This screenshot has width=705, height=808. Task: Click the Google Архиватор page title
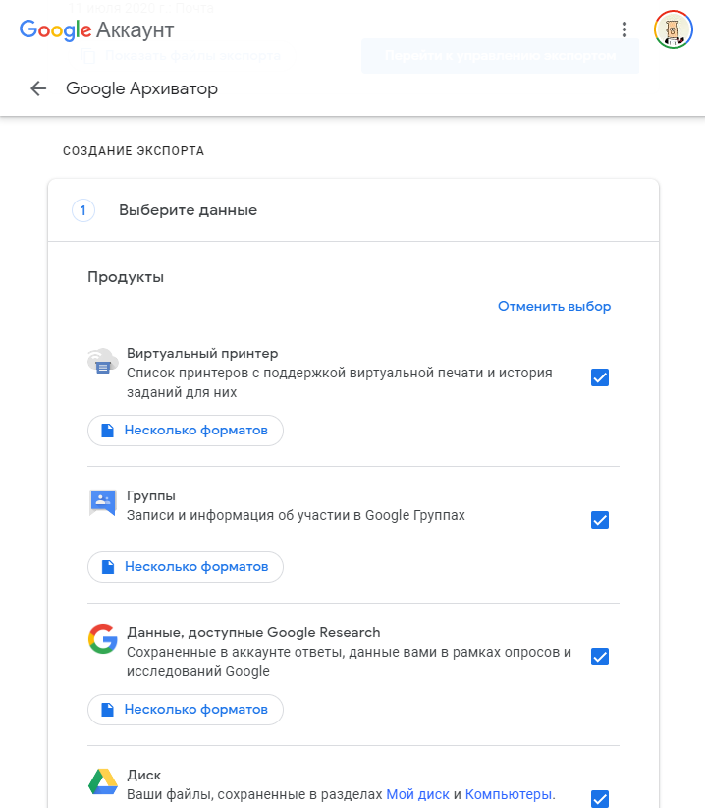pyautogui.click(x=141, y=88)
